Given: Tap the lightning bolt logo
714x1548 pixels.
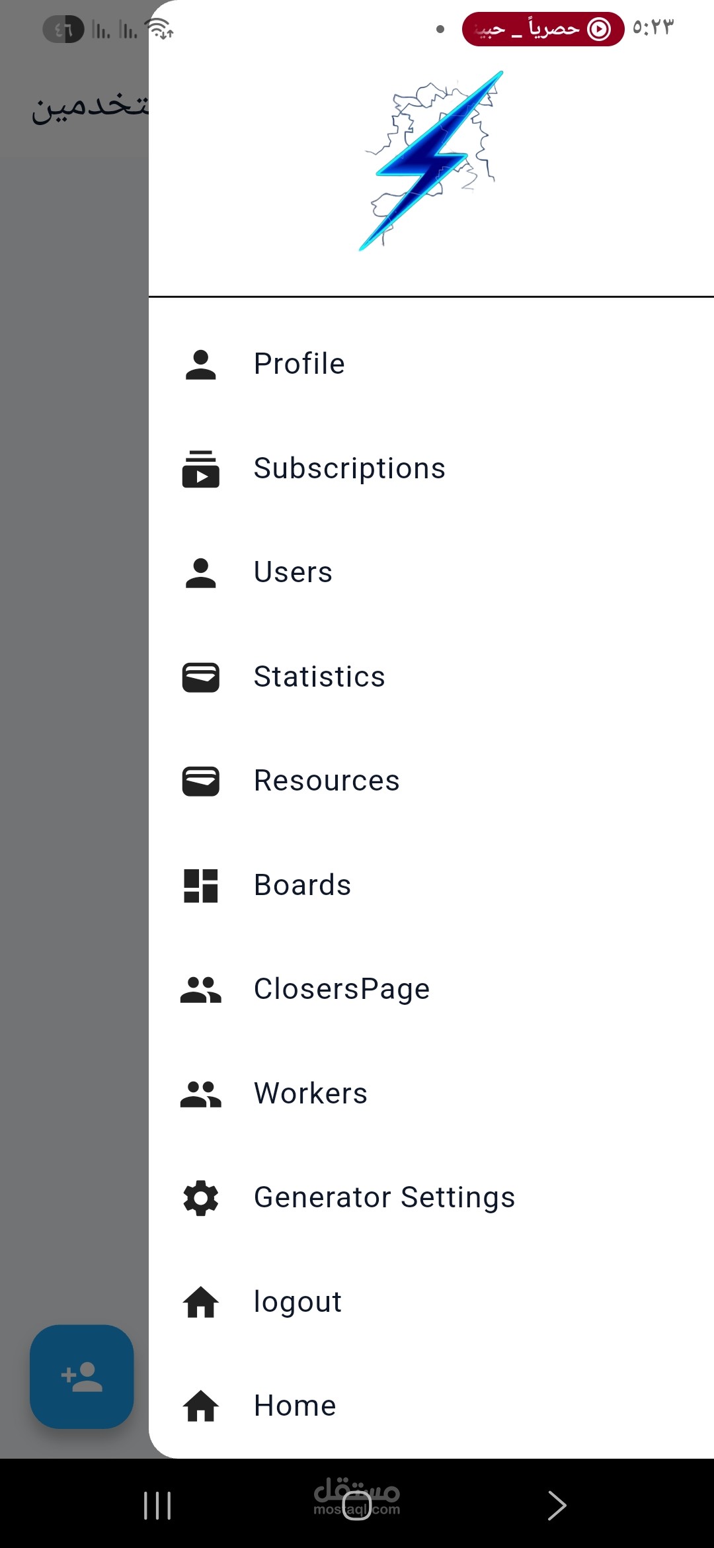Looking at the screenshot, I should pos(431,161).
